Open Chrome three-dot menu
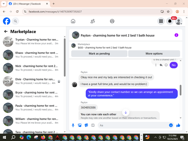This screenshot has width=188, height=141. click(184, 12)
